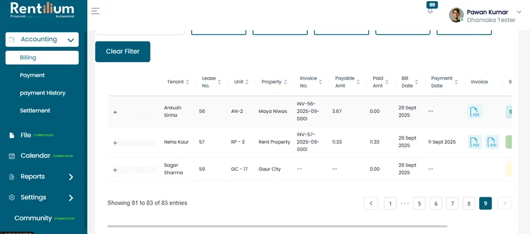Screen dimensions: 530x234
Task: Click the Calendar icon in sidebar
Action: (12, 156)
